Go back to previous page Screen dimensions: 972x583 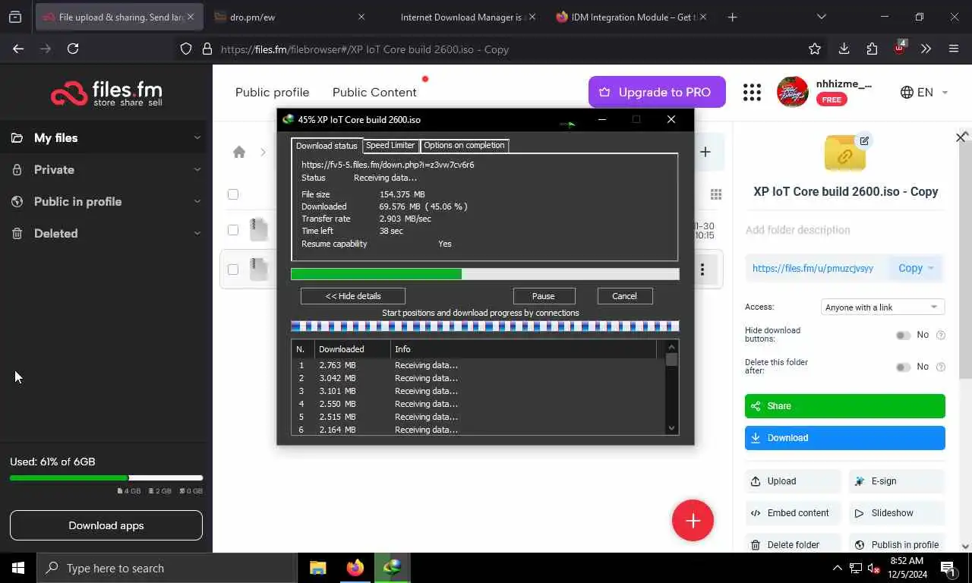[18, 49]
